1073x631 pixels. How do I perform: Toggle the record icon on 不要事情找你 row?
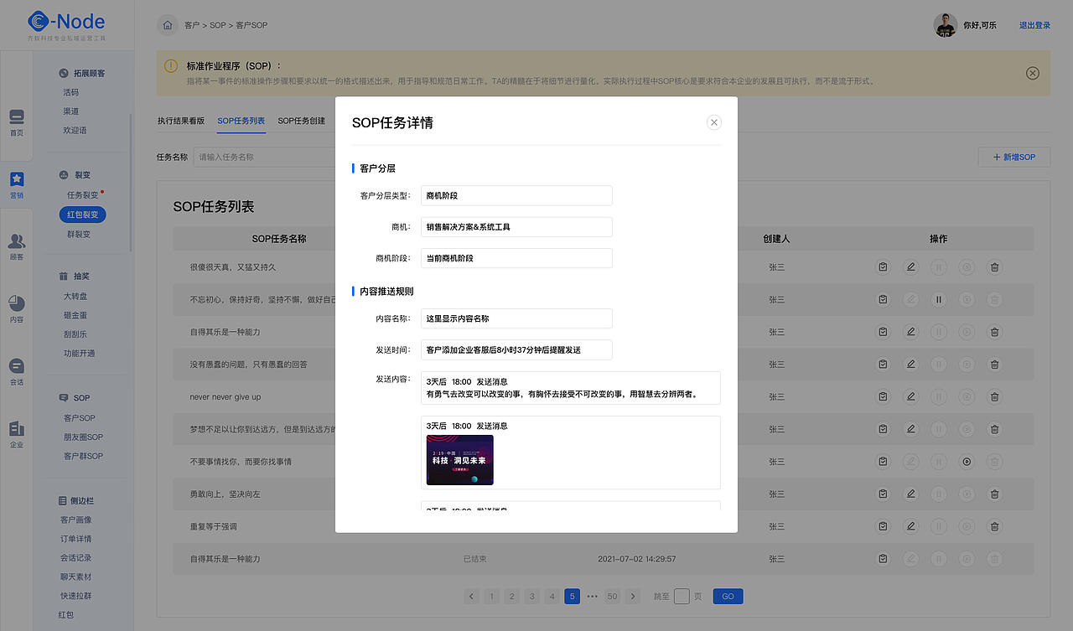click(x=966, y=462)
